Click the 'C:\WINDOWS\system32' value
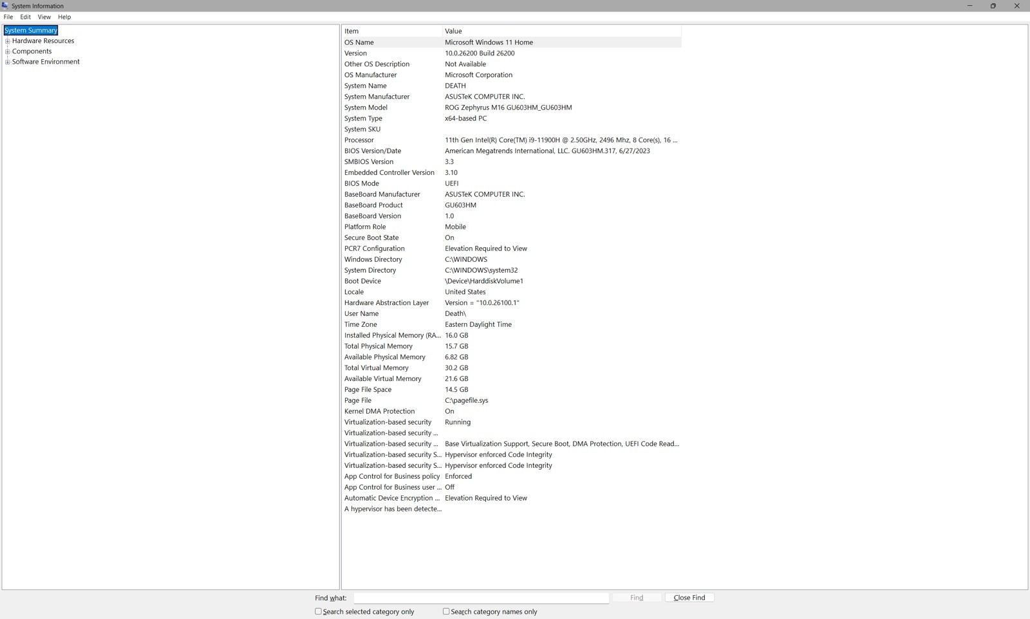 pos(481,270)
